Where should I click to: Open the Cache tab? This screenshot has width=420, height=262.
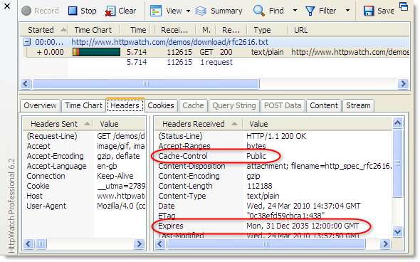point(193,105)
